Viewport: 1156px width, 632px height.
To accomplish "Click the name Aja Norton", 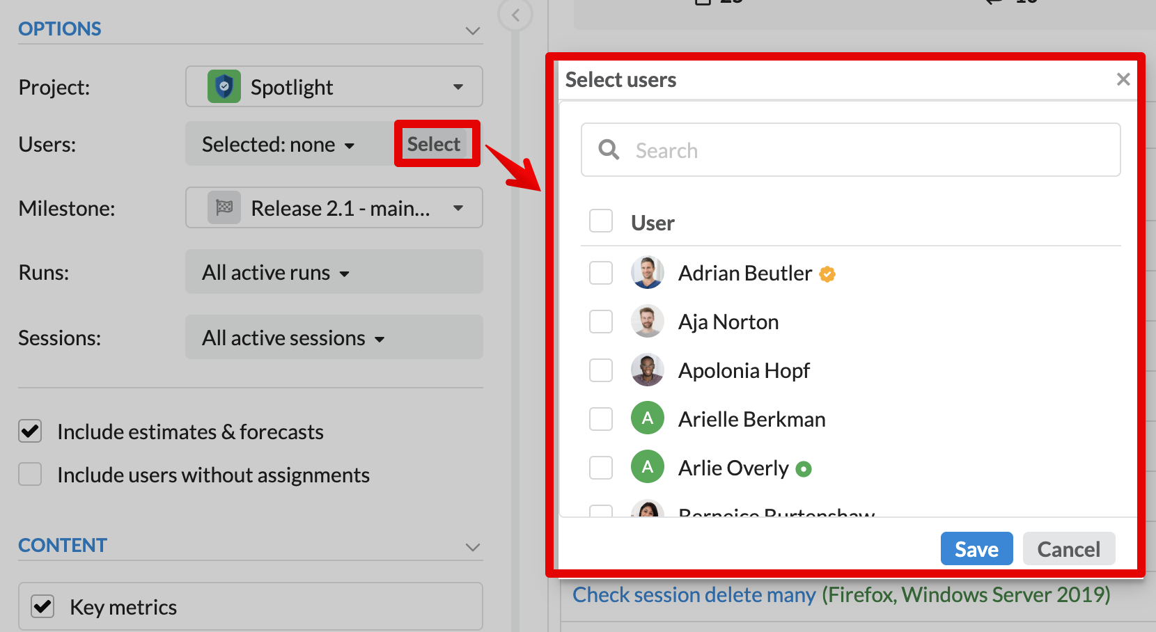I will [728, 322].
